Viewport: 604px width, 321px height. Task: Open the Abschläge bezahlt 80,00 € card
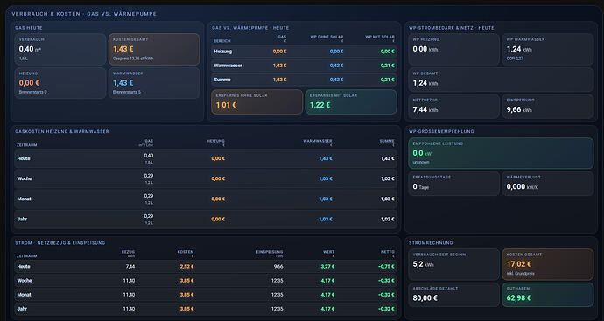(453, 295)
